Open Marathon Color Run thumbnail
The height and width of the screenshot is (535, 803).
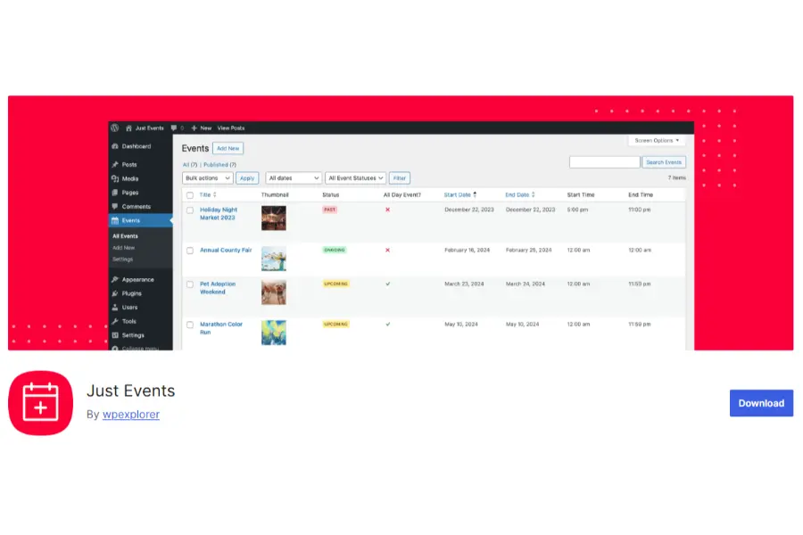click(274, 333)
